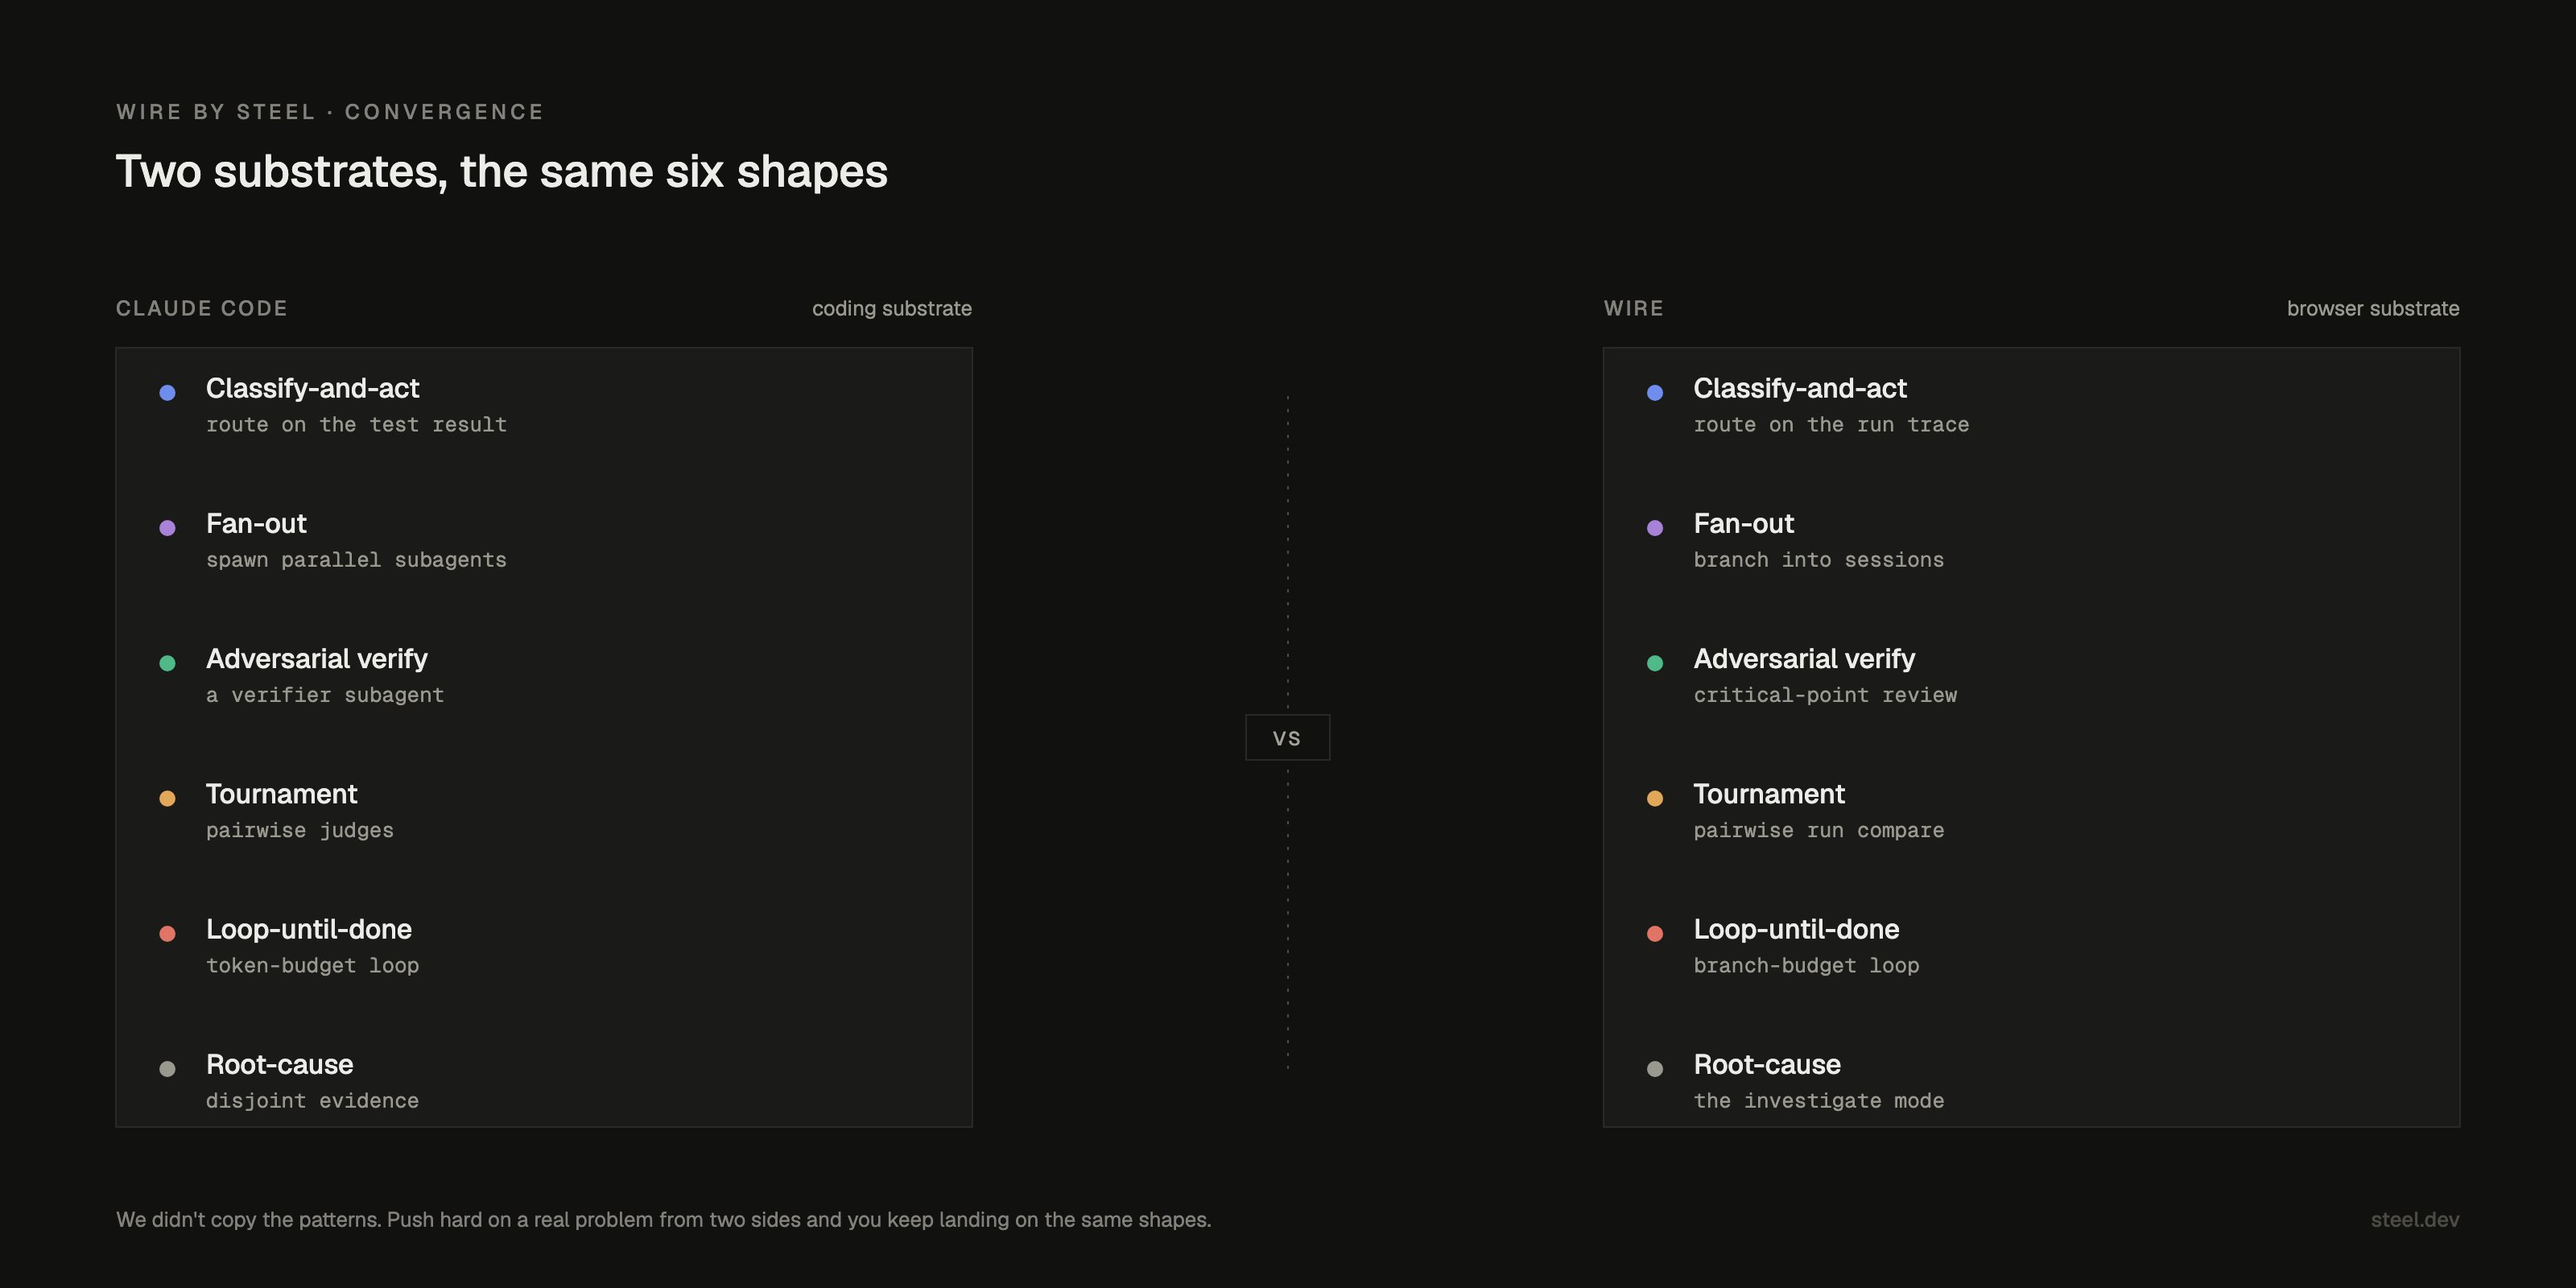This screenshot has height=1288, width=2576.
Task: Click "Adversarial verify" in the Claude Code panel
Action: (x=317, y=659)
